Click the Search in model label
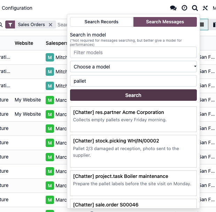Image resolution: width=216 pixels, height=212 pixels. [88, 35]
